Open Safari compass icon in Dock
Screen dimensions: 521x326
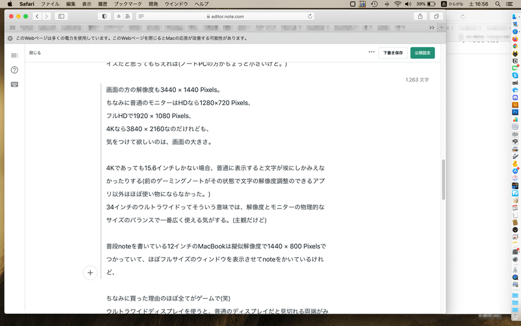(515, 31)
